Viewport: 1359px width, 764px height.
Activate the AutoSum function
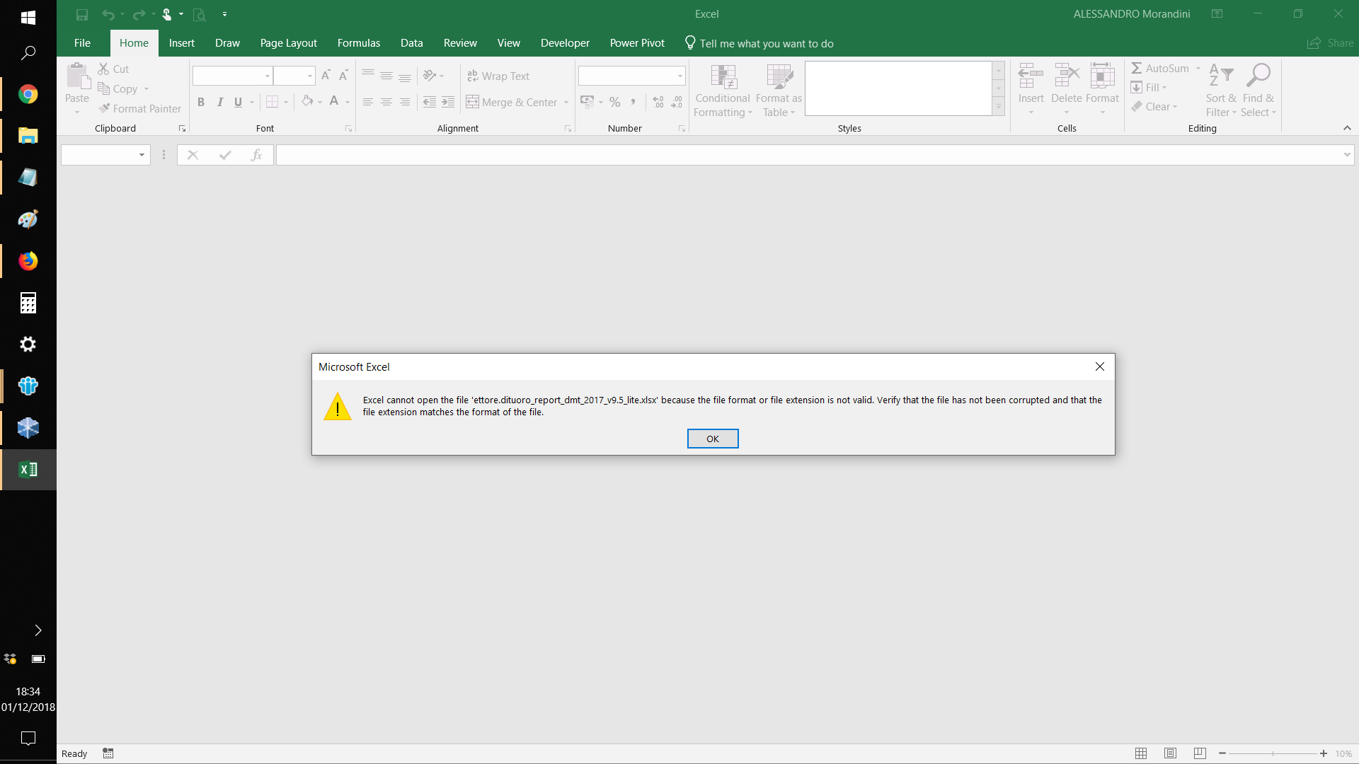pyautogui.click(x=1161, y=68)
